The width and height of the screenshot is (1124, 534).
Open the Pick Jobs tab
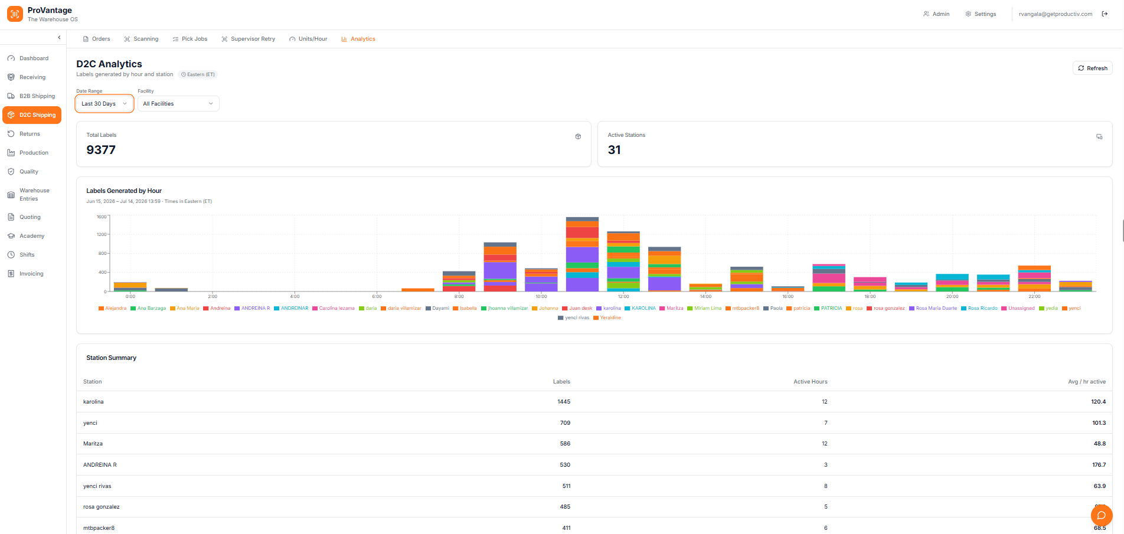(189, 39)
